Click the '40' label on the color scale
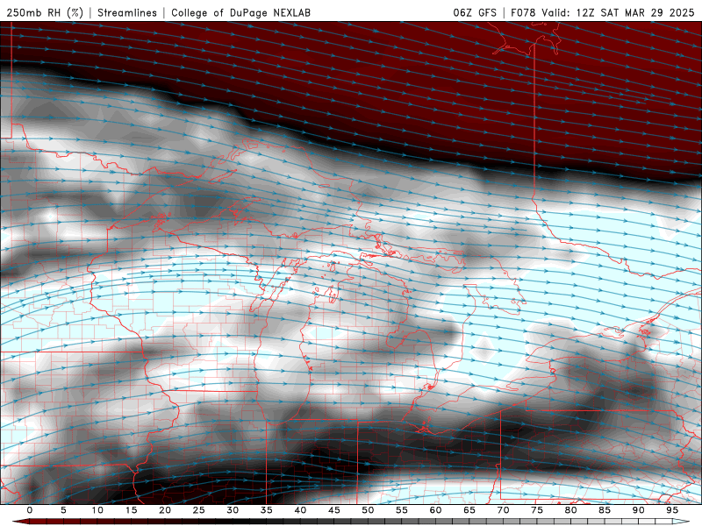The height and width of the screenshot is (526, 702). point(300,510)
